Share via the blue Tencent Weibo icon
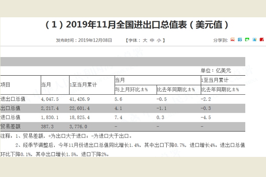Viewport: 266px width, 177px height. pyautogui.click(x=240, y=40)
